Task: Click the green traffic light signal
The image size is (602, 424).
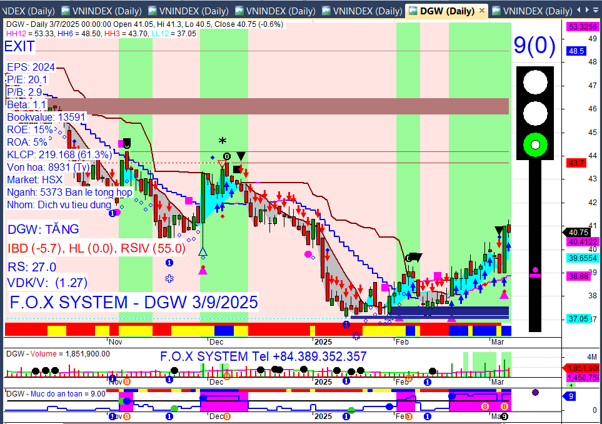Action: pyautogui.click(x=535, y=145)
